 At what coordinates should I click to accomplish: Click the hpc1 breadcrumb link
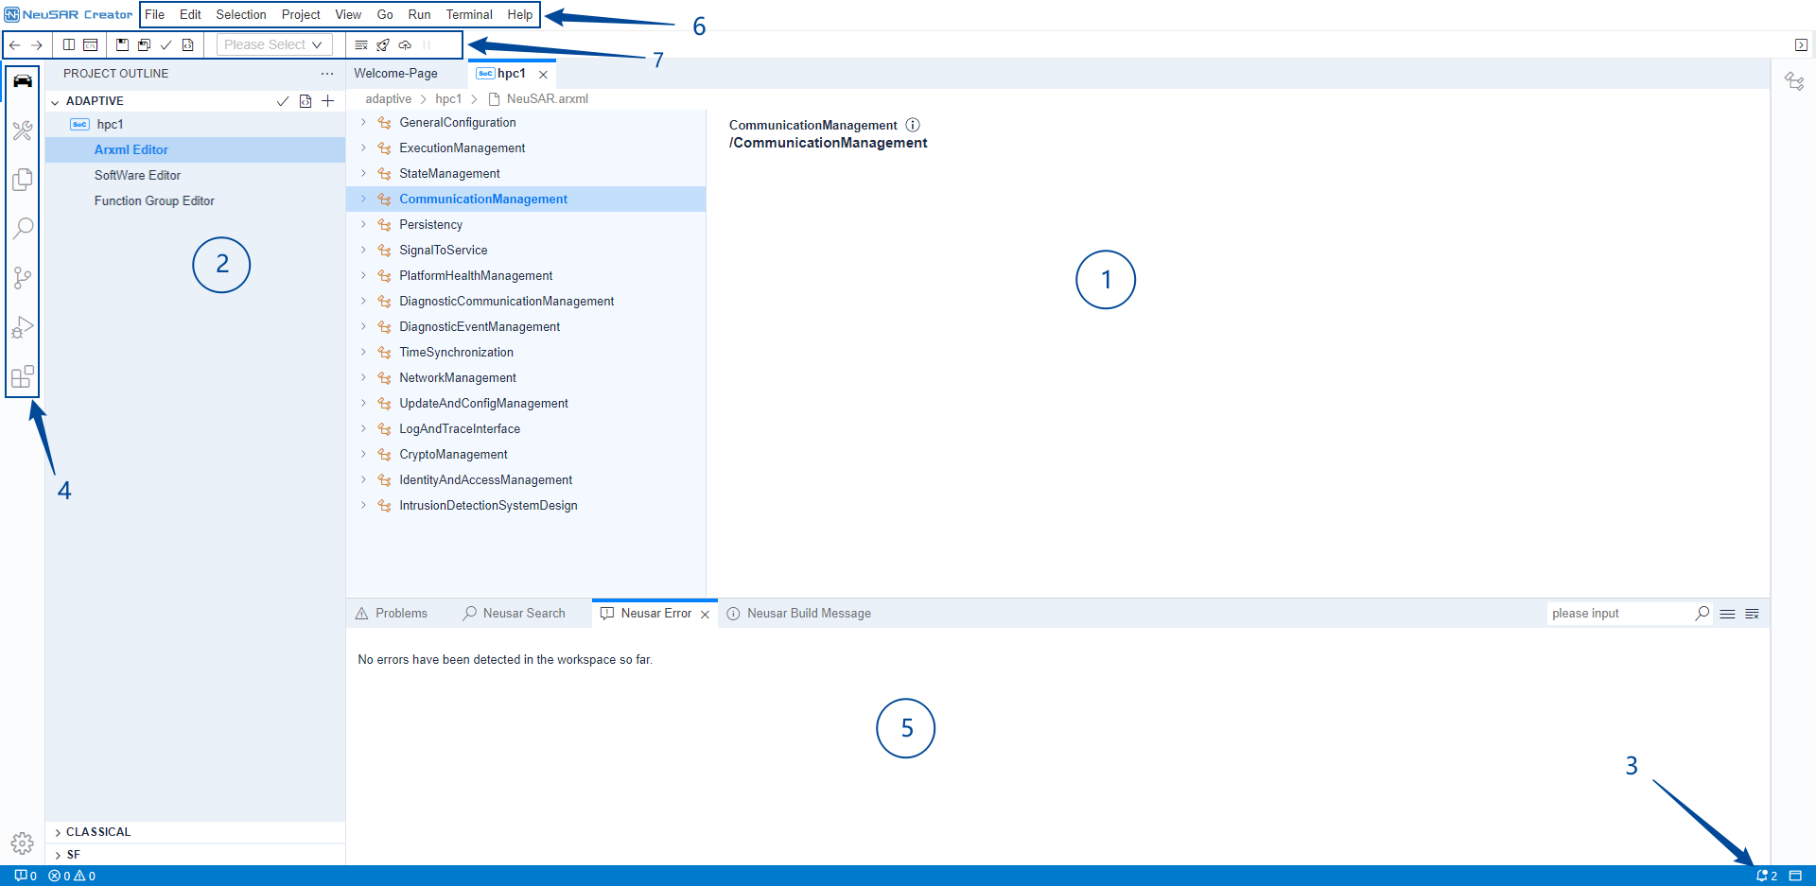click(x=448, y=98)
